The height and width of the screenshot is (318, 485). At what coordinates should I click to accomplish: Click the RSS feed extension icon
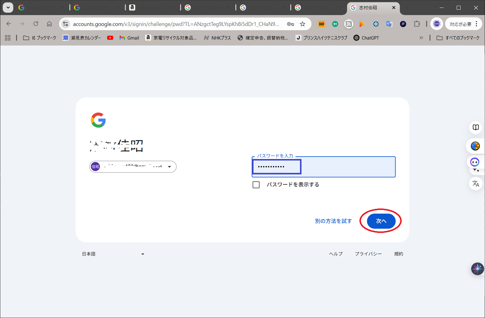tap(349, 24)
